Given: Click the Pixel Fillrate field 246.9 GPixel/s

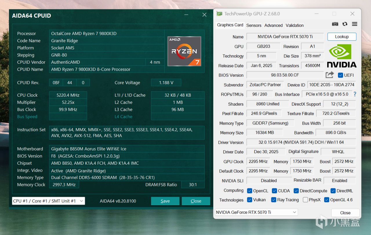Looking at the screenshot, I should tap(264, 113).
